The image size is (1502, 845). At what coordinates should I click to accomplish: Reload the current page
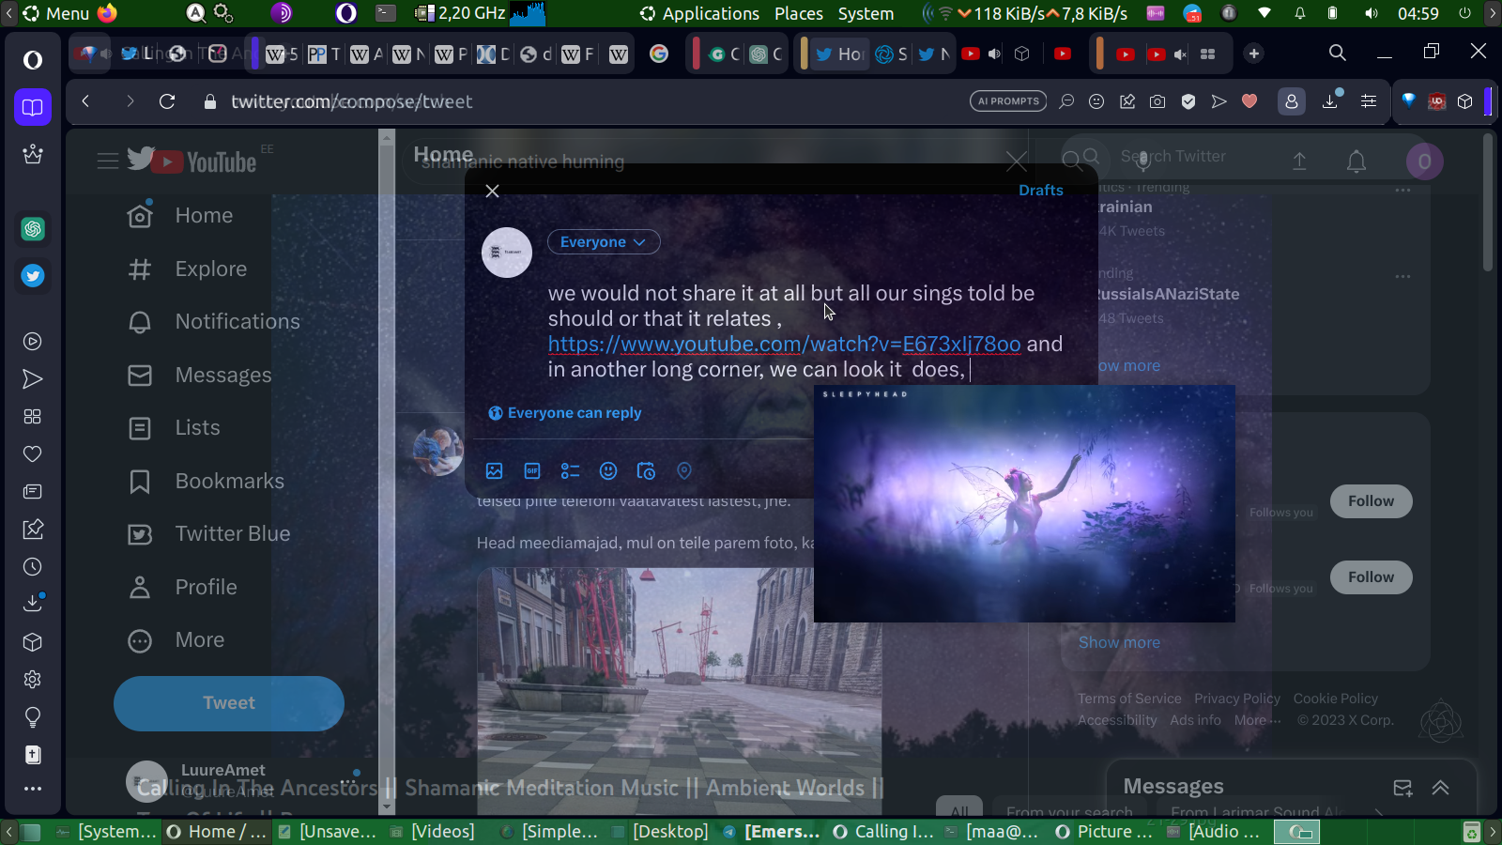(x=167, y=101)
